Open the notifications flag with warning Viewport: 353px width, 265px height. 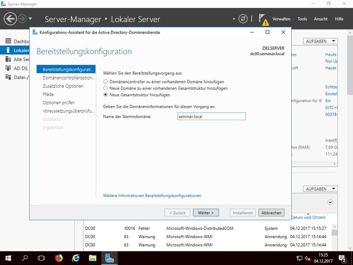[x=263, y=19]
